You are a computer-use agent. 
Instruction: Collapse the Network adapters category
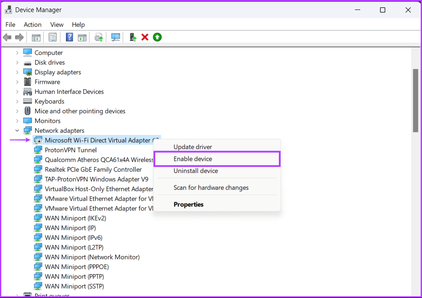pos(17,130)
